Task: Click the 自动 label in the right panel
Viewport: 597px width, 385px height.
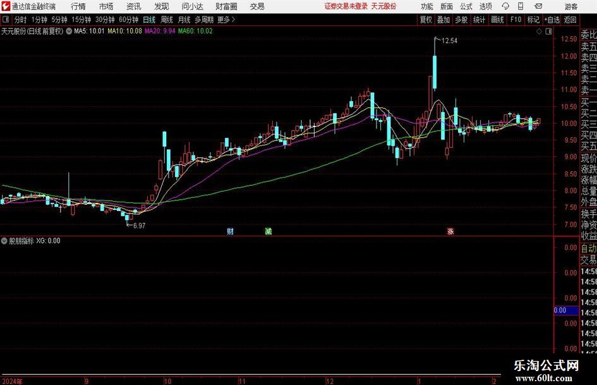Action: point(589,248)
